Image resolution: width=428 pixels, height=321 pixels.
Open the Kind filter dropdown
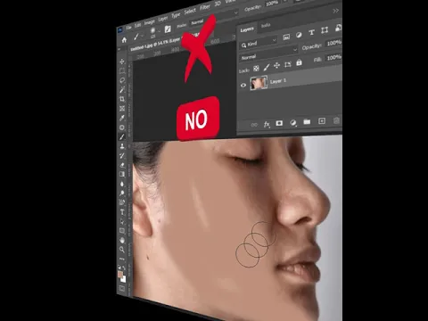pos(259,42)
